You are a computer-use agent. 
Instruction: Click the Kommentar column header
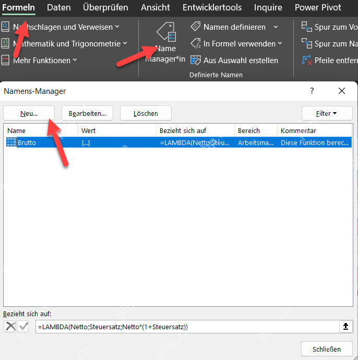pos(315,130)
